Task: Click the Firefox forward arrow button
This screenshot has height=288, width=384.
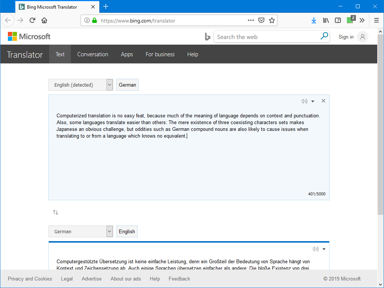Action: pyautogui.click(x=20, y=20)
